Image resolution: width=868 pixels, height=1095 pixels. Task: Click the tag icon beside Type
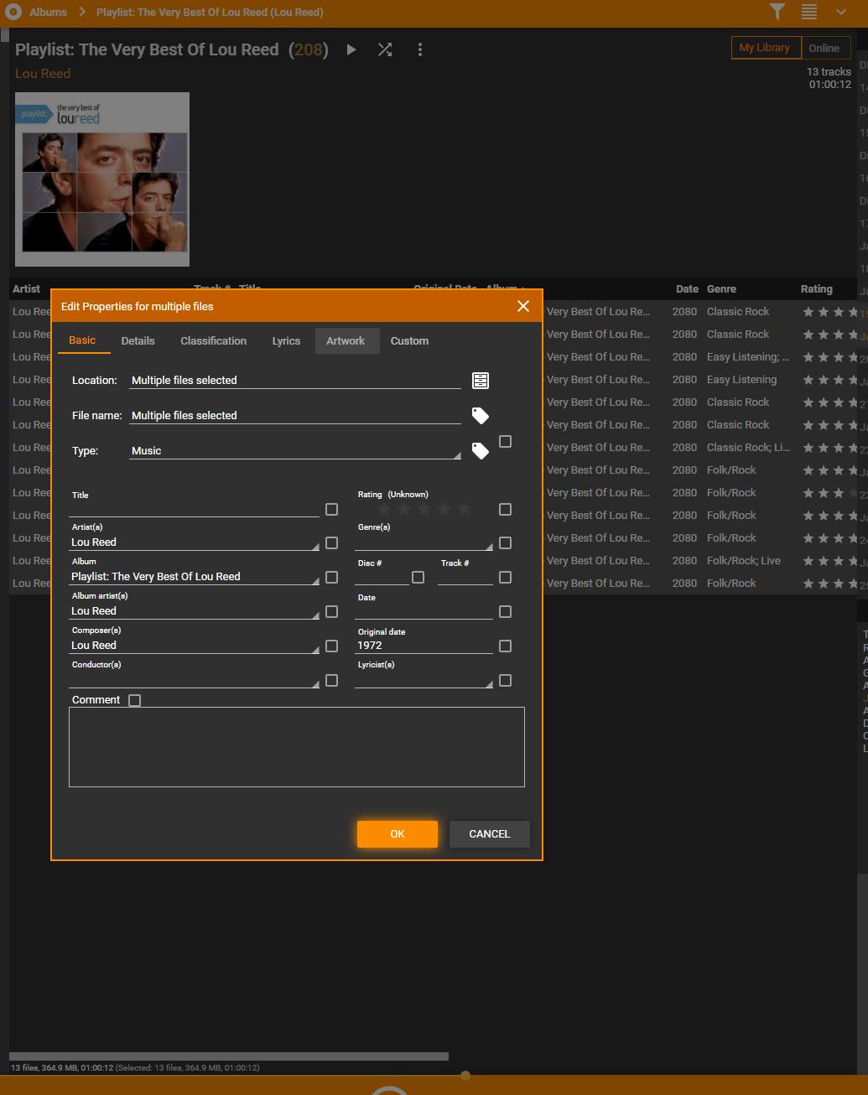(481, 451)
